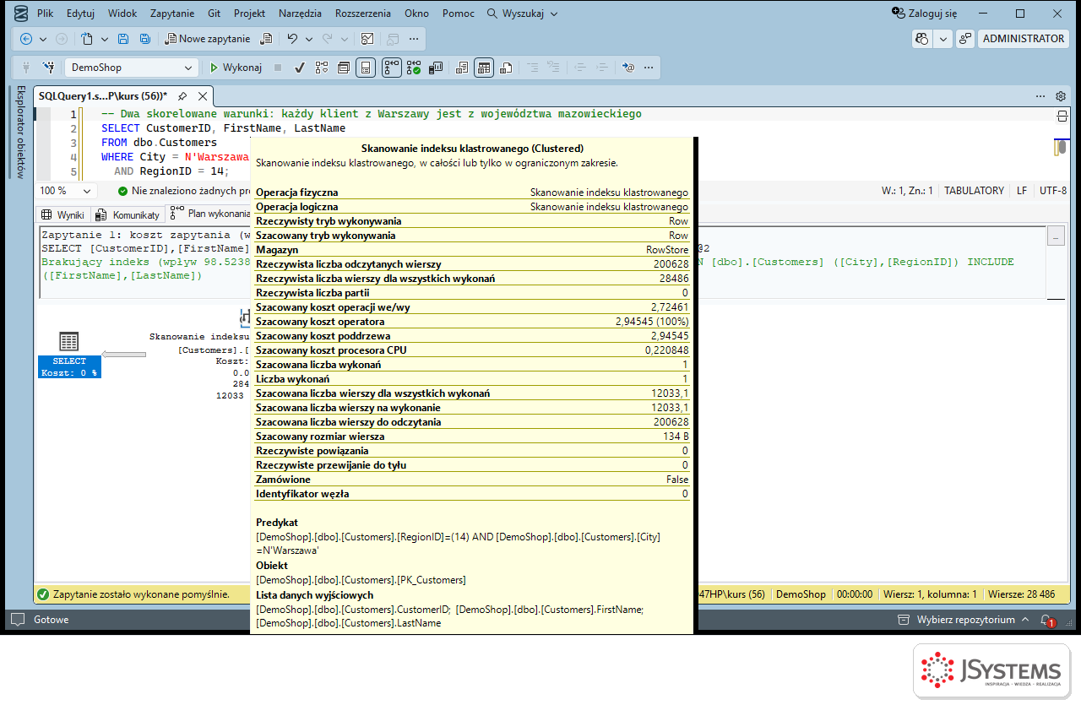Toggle include actual execution plan button
This screenshot has height=705, width=1081.
pos(392,68)
